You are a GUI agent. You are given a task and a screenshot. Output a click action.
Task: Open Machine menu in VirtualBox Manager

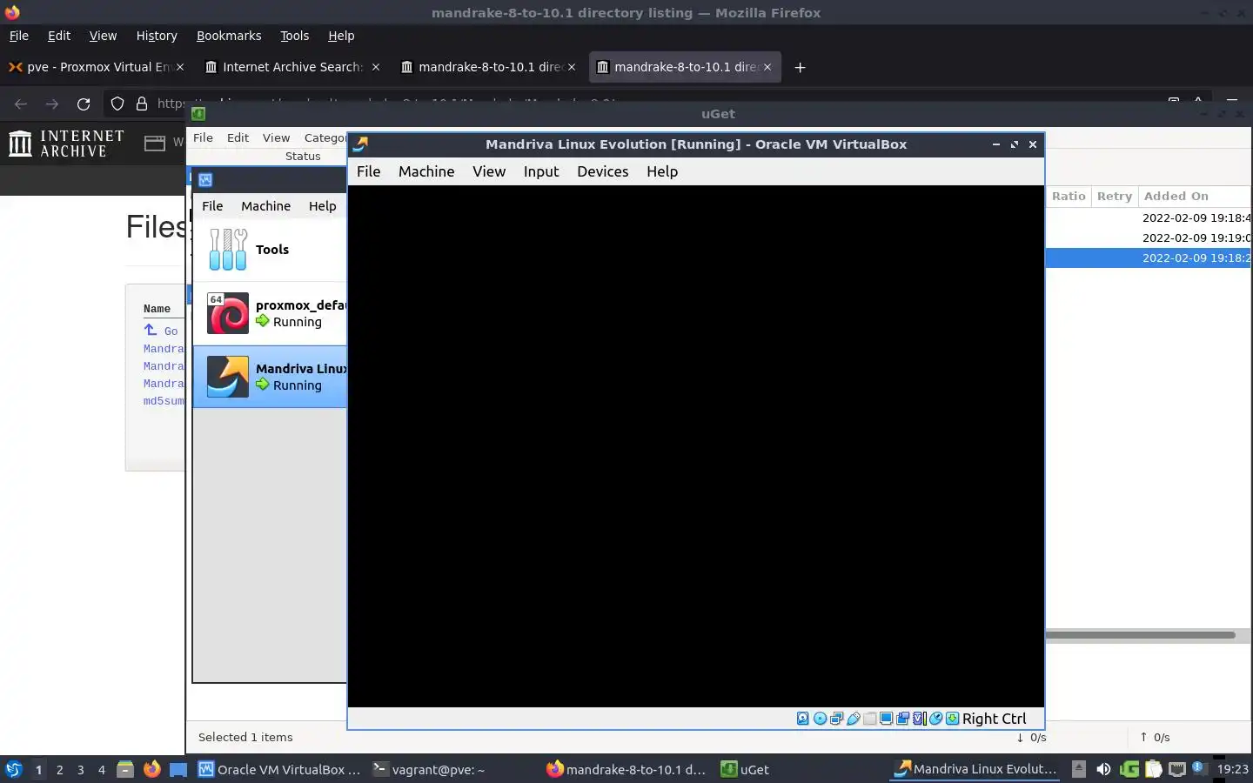266,206
